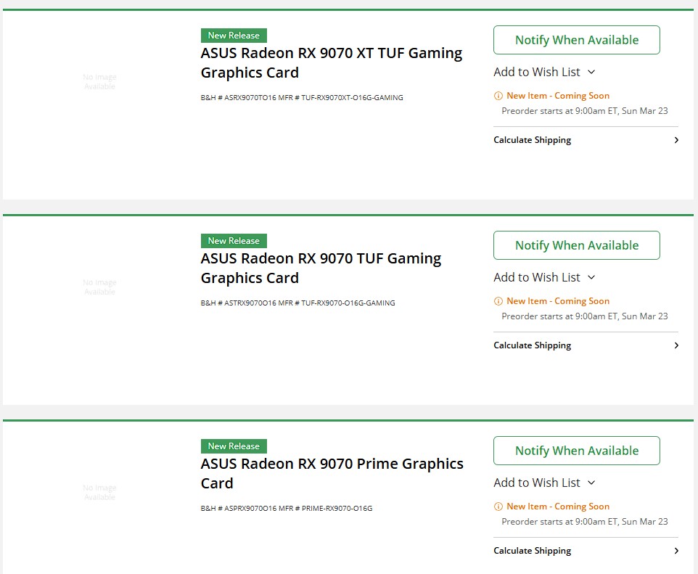This screenshot has width=698, height=574.
Task: Open Add to Wish List for RX 9070 Prime
Action: 544,483
